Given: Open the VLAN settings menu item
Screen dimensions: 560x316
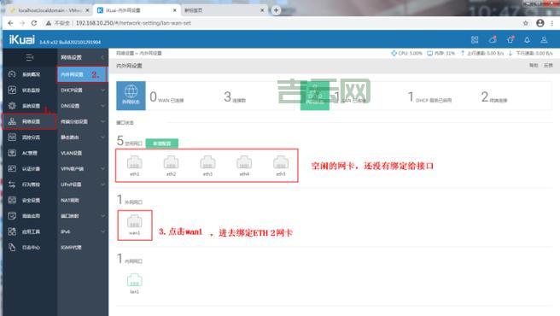Looking at the screenshot, I should coord(83,153).
